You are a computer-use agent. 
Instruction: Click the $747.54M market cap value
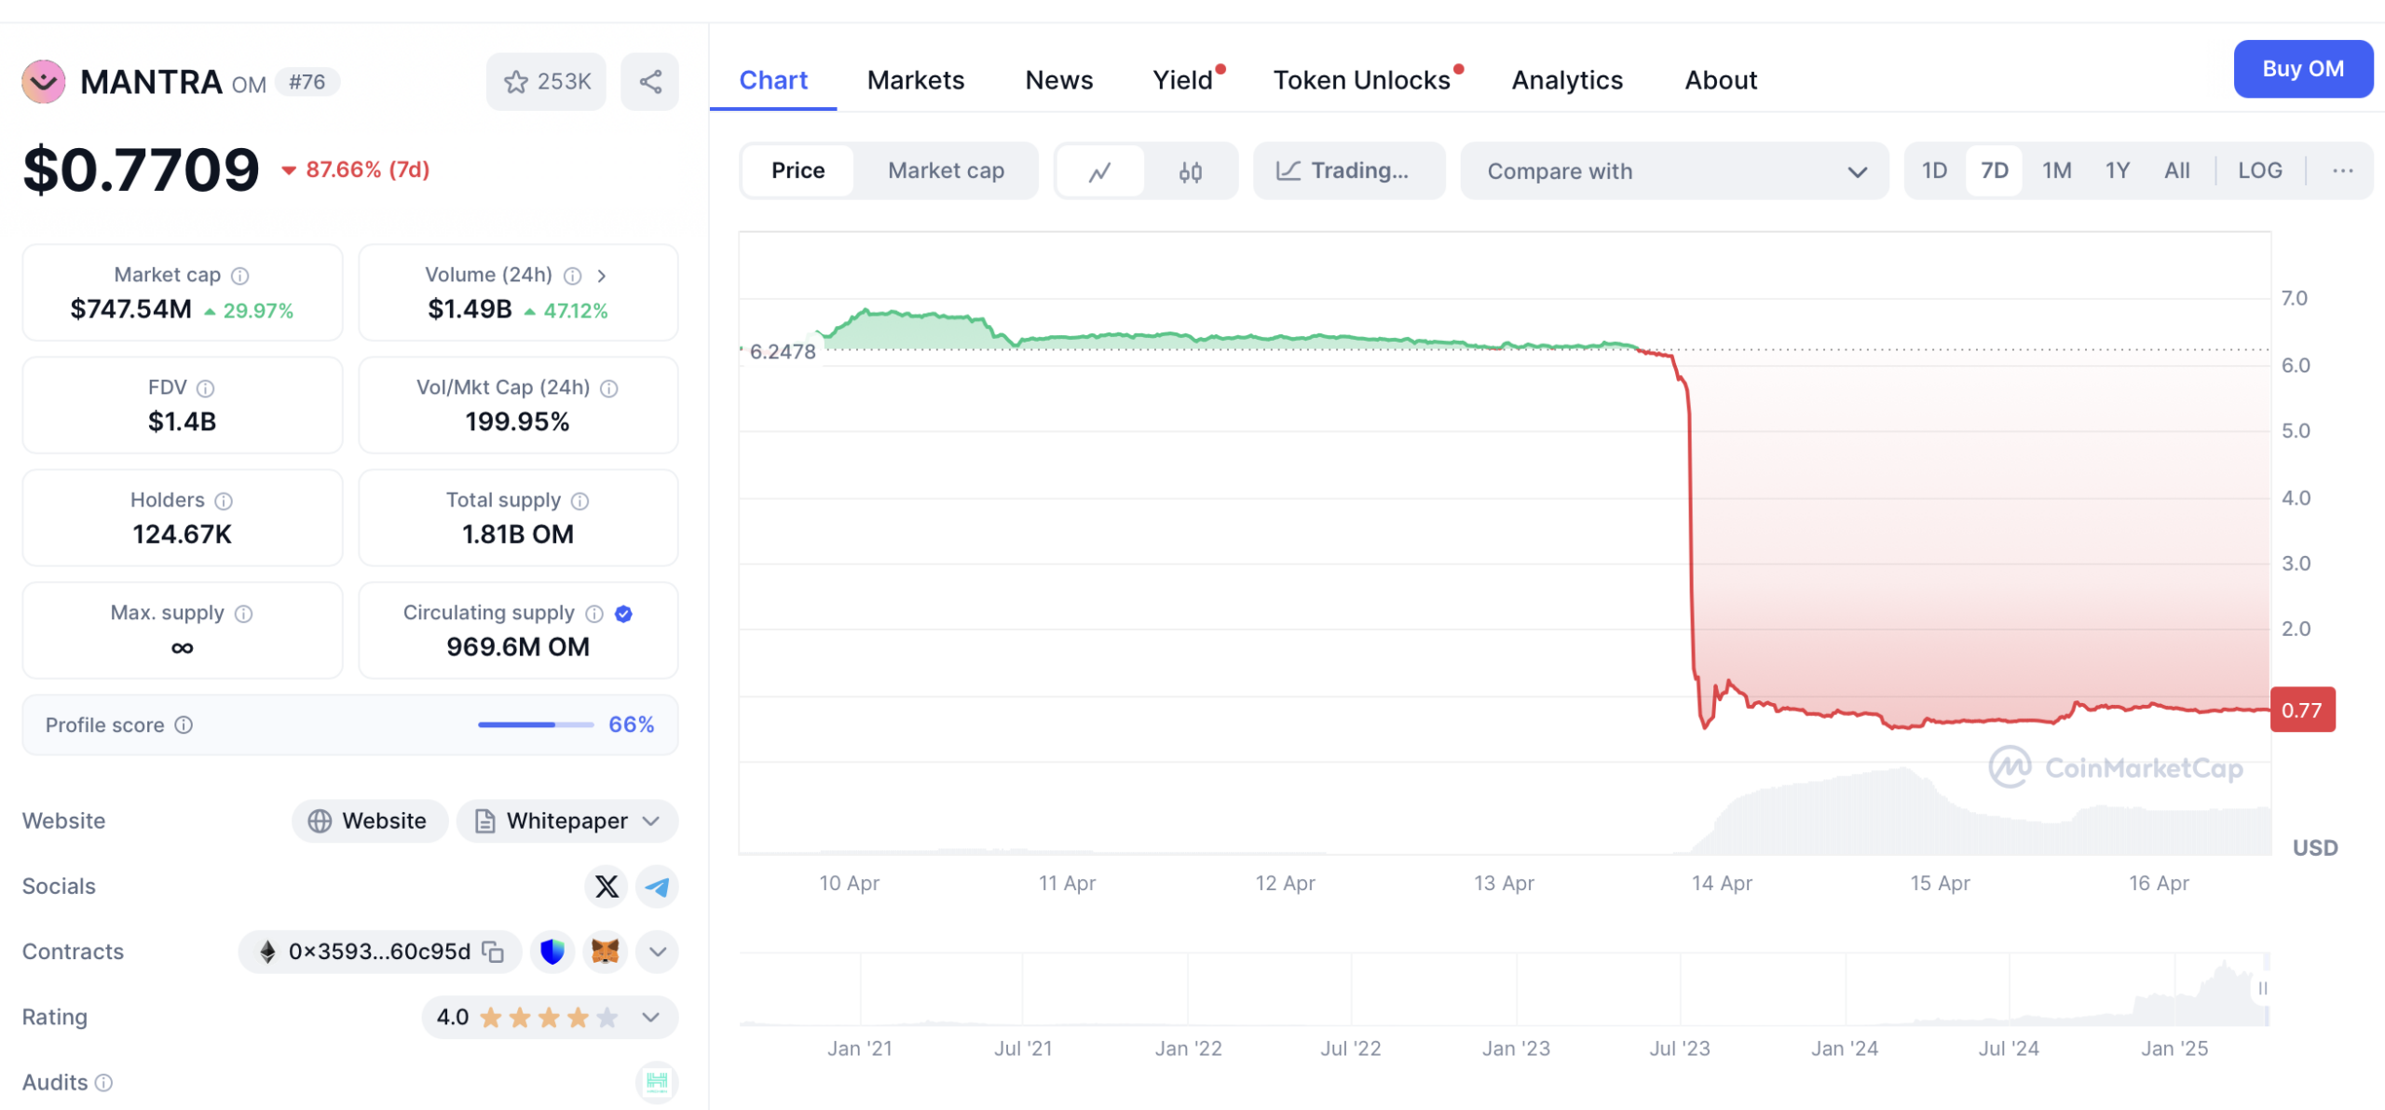point(131,309)
